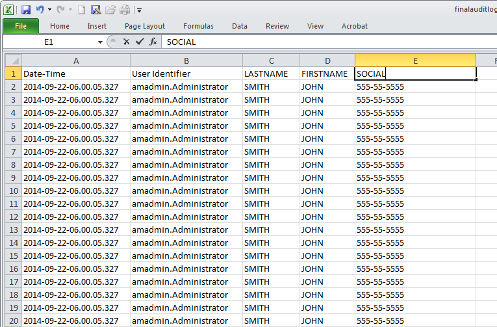
Task: Cancel the cell entry with X
Action: point(127,42)
